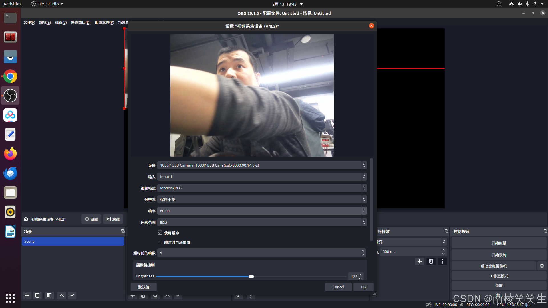This screenshot has width=548, height=308.
Task: Delete transition with trash icon
Action: pos(431,261)
